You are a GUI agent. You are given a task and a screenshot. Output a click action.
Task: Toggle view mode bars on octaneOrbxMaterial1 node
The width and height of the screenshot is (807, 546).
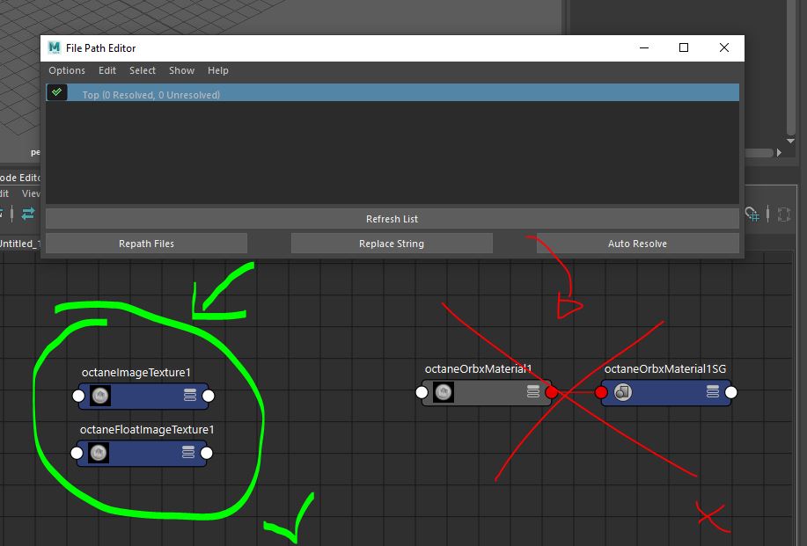coord(533,391)
